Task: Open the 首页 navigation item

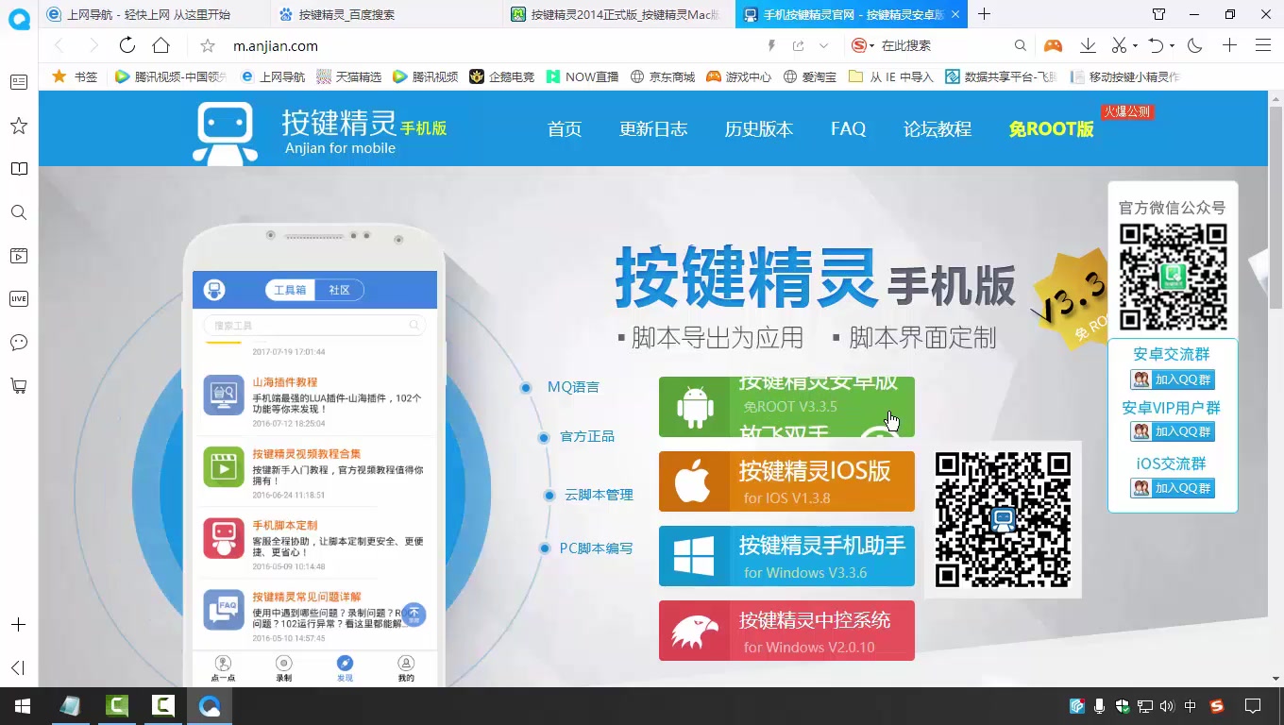Action: pyautogui.click(x=565, y=129)
